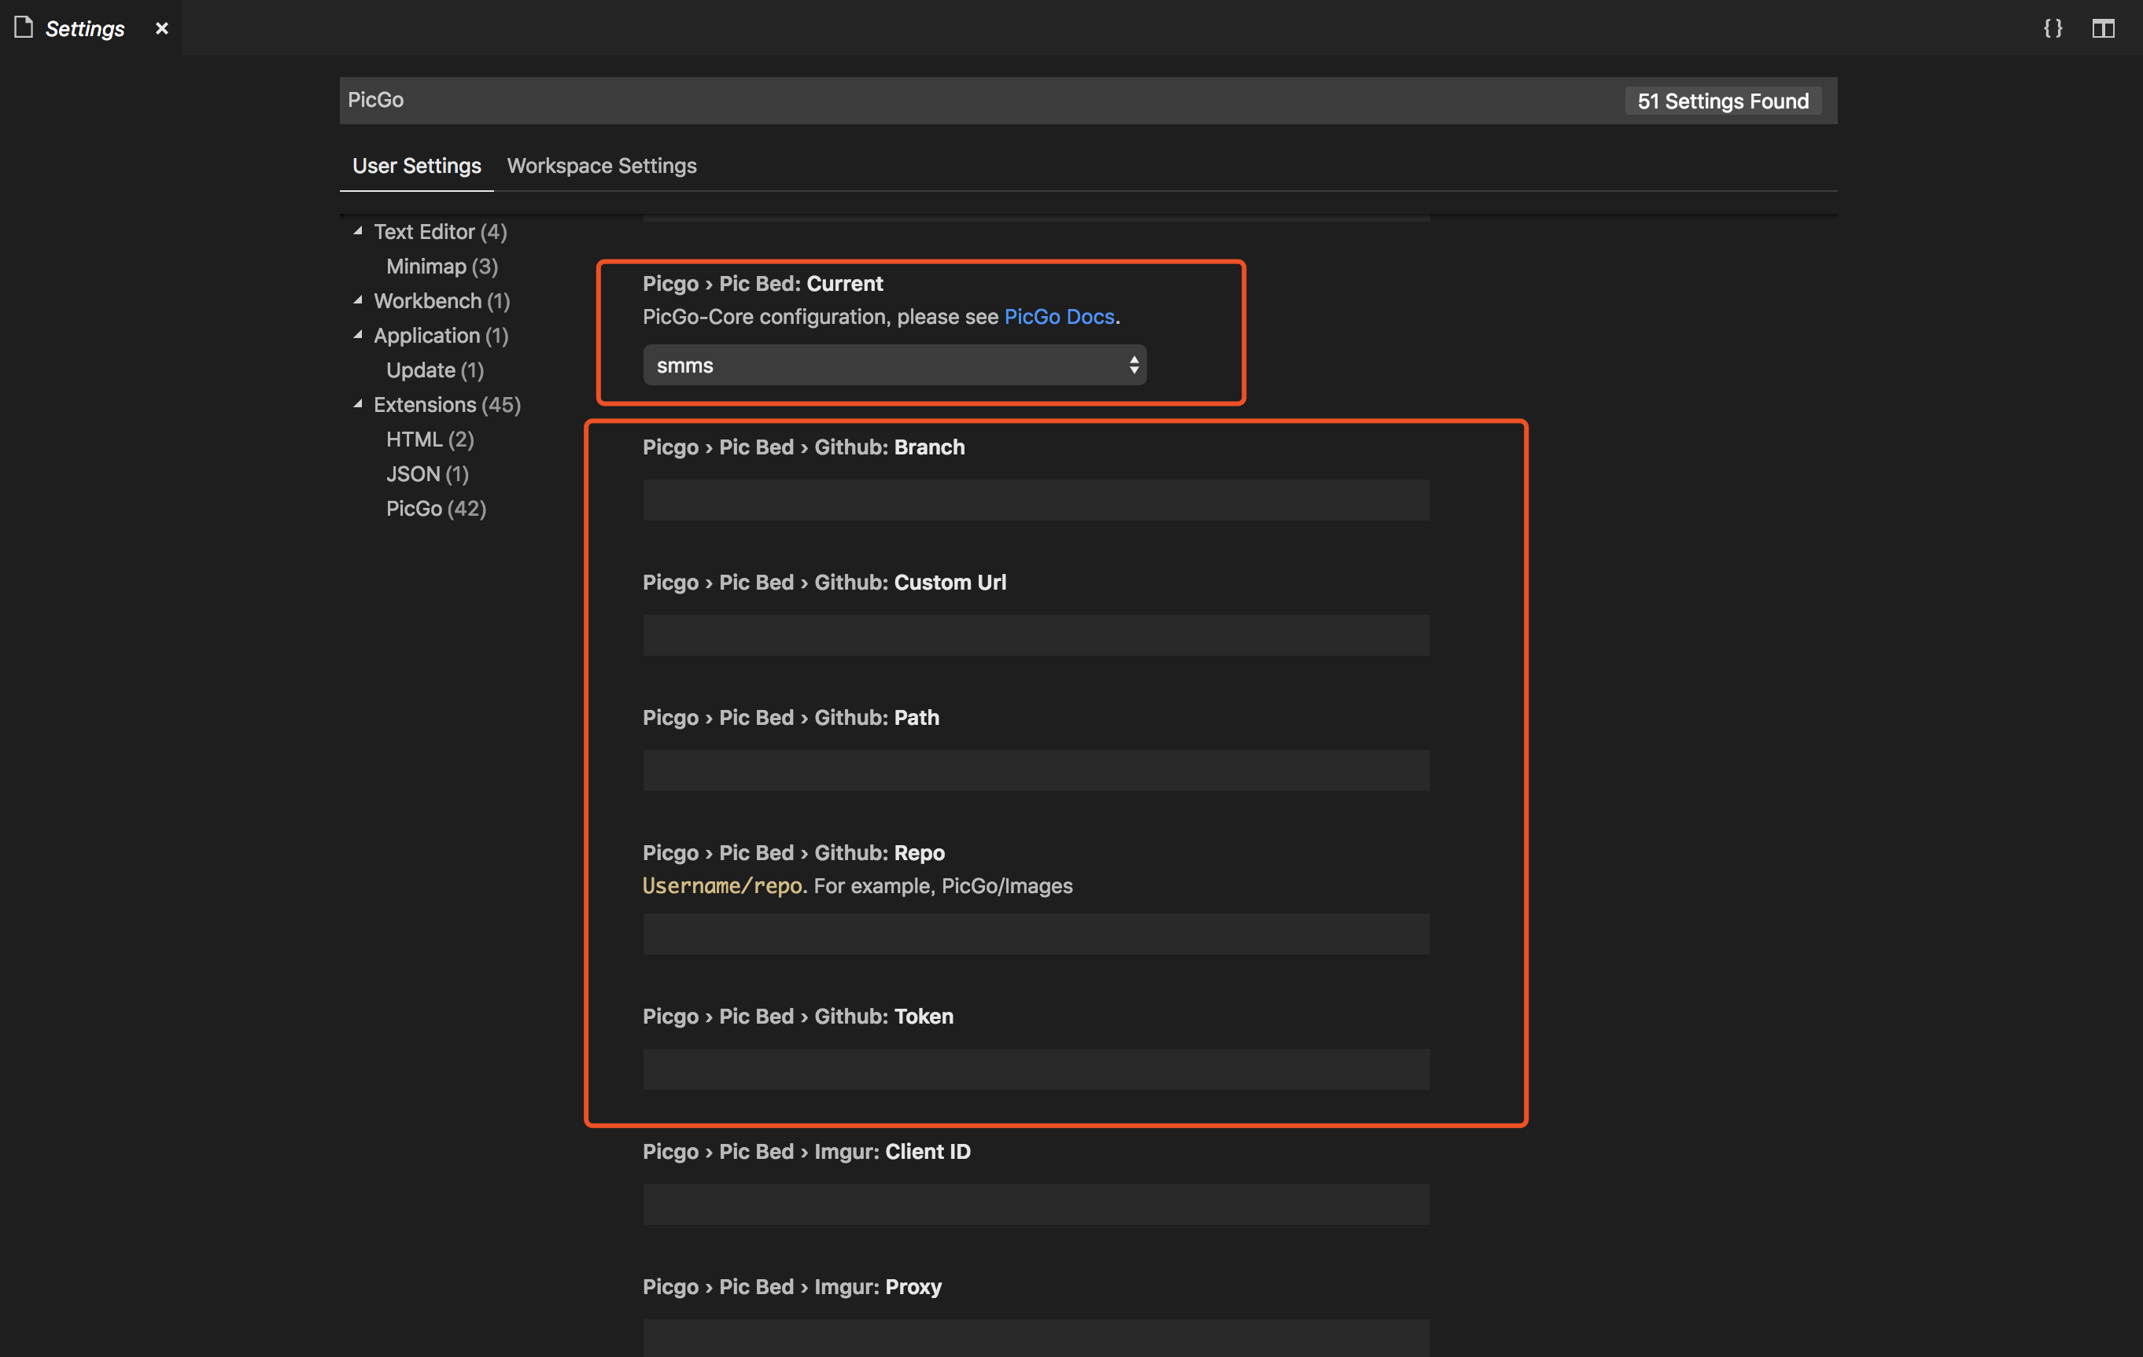Collapse the Workbench tree arrow
Image resolution: width=2143 pixels, height=1357 pixels.
(358, 300)
